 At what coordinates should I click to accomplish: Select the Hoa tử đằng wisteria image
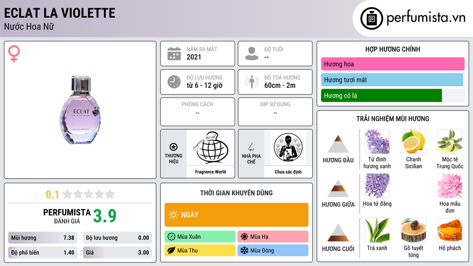coord(377,186)
